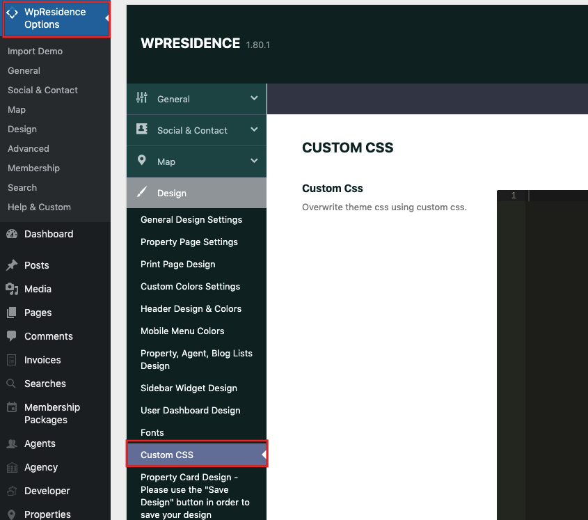Expand the General panel chevron
The height and width of the screenshot is (520, 588).
point(254,98)
